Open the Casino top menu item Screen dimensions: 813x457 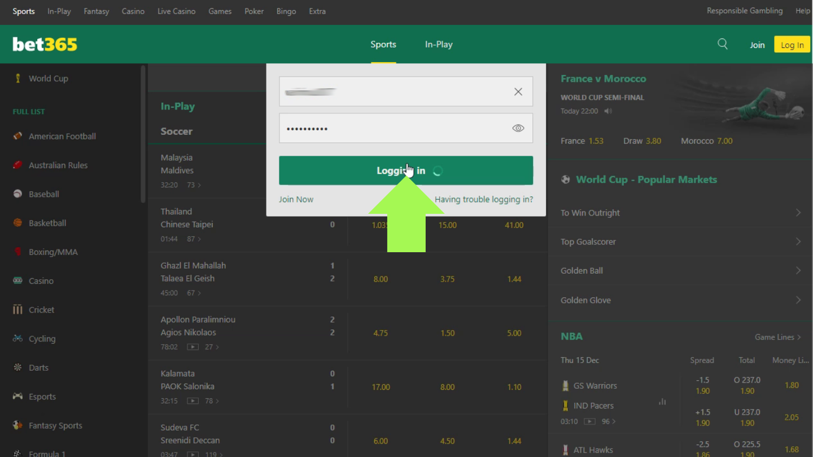(133, 11)
